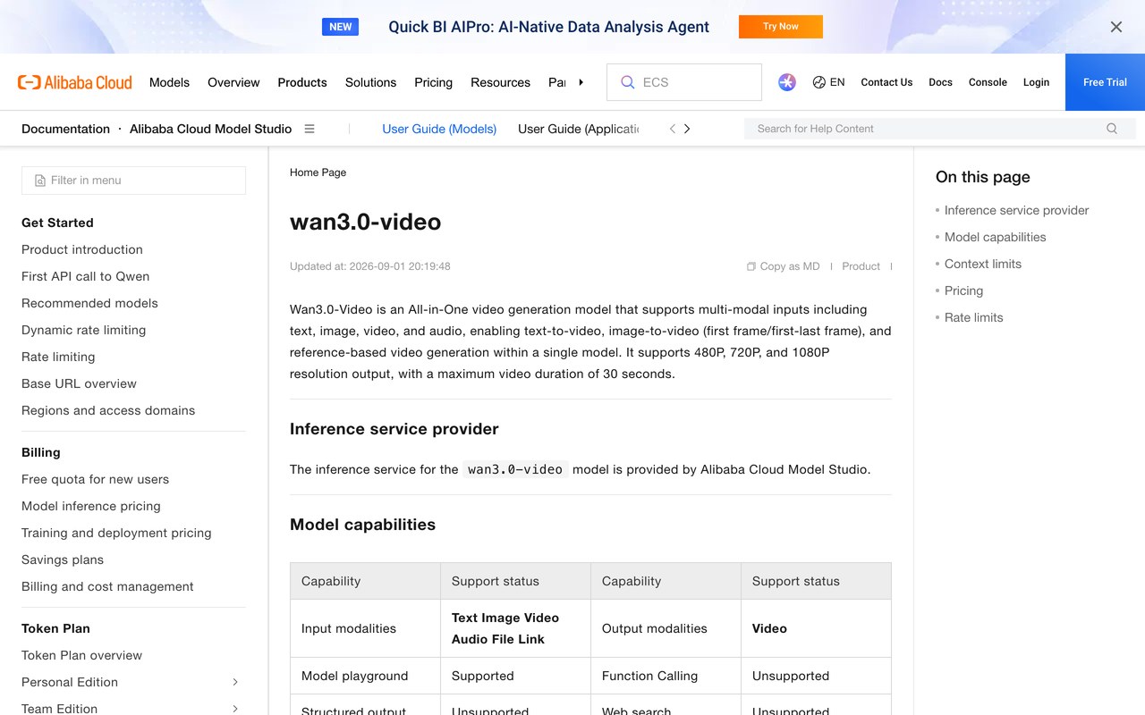Click the help search magnifier icon
Image resolution: width=1145 pixels, height=715 pixels.
tap(1112, 129)
